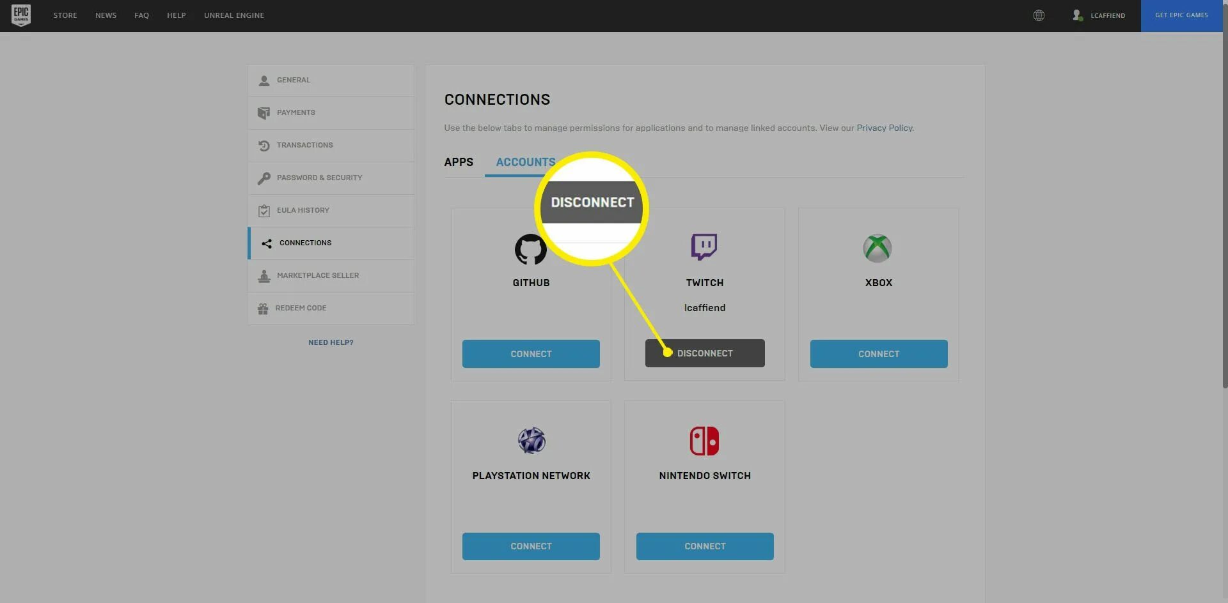Click the CONNECTIONS page heading
Screen dimensions: 1228x603
point(497,100)
